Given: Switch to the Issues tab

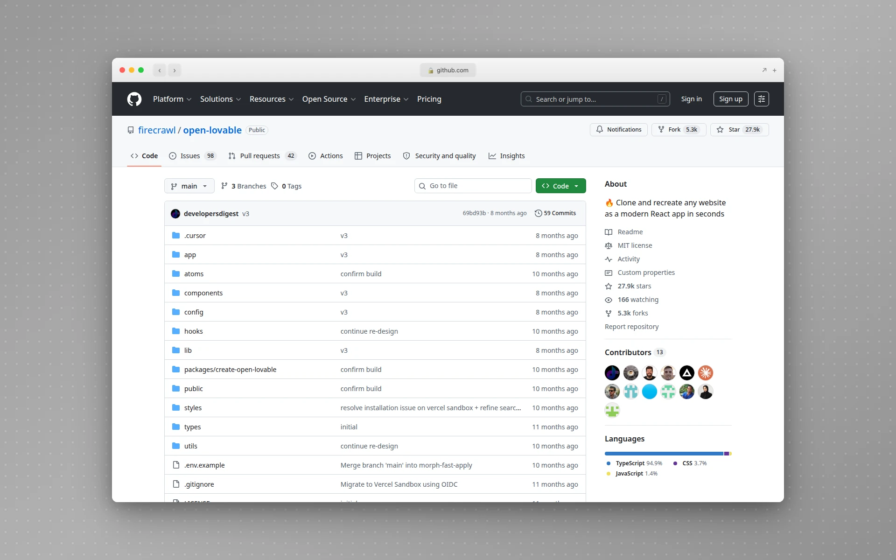Looking at the screenshot, I should pos(192,156).
